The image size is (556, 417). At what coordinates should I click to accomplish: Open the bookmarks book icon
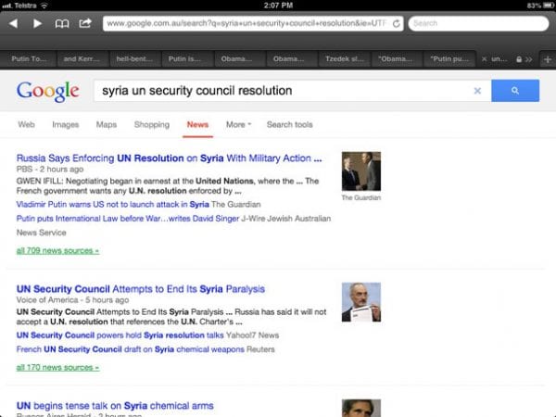62,23
